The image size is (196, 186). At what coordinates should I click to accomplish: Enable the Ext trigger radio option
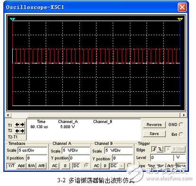click(x=181, y=134)
